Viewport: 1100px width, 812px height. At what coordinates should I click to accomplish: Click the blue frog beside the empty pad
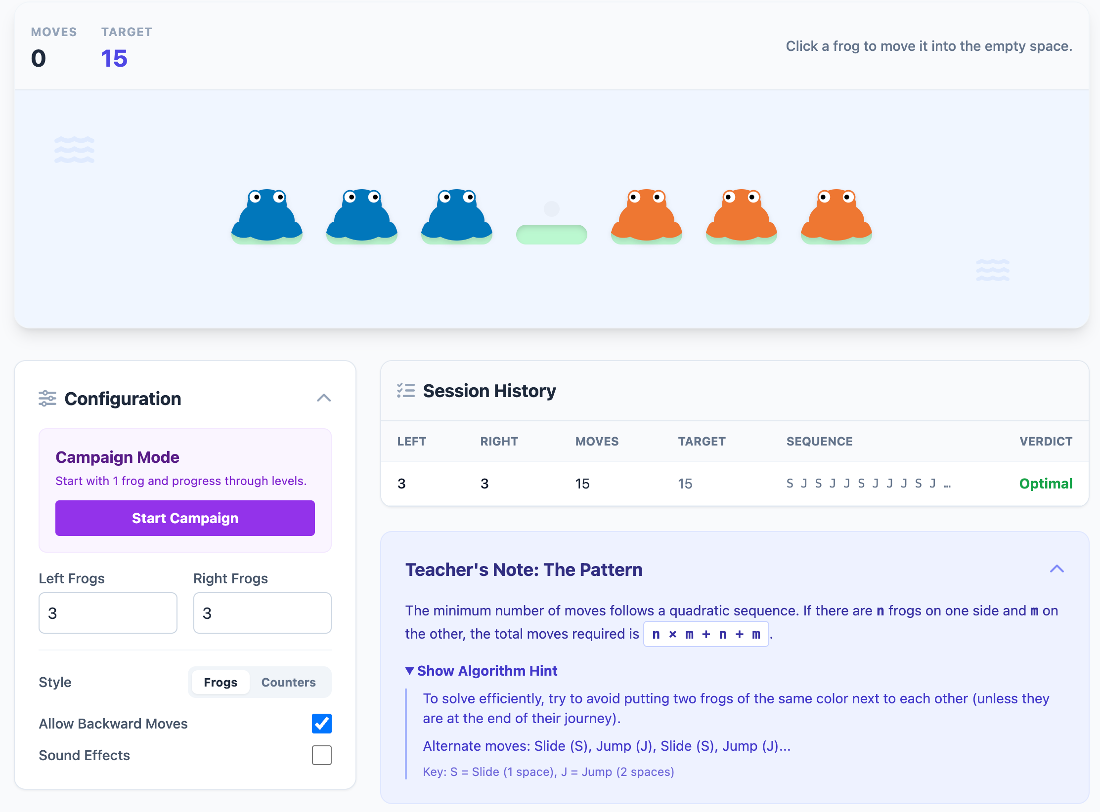457,216
